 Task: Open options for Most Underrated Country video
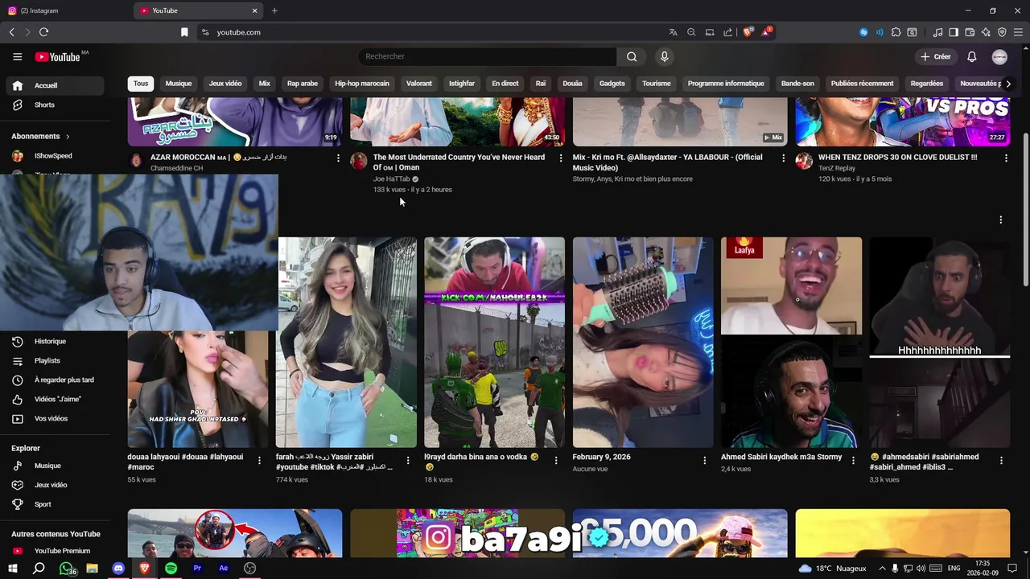click(x=561, y=158)
